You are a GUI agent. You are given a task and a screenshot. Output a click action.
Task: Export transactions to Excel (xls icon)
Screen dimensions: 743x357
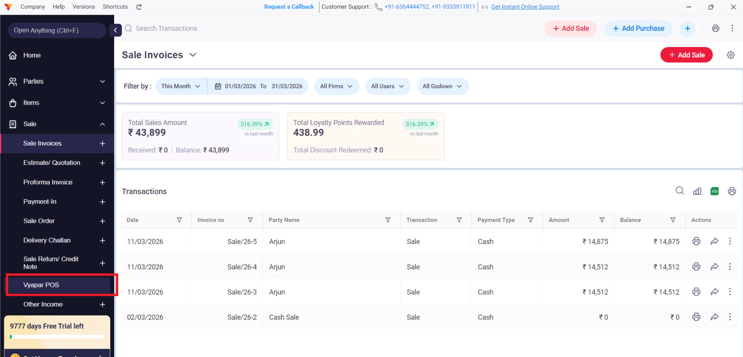pos(714,191)
